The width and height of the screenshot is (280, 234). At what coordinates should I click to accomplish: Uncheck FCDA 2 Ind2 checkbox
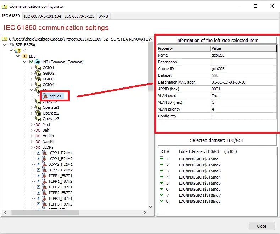tap(161, 165)
